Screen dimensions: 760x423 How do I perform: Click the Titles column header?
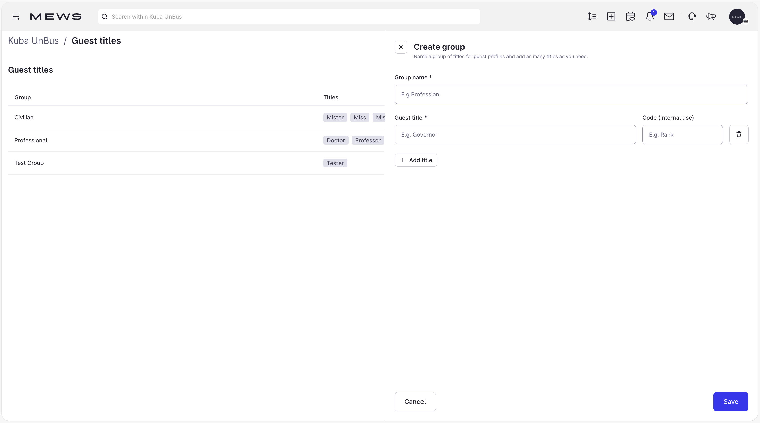331,97
